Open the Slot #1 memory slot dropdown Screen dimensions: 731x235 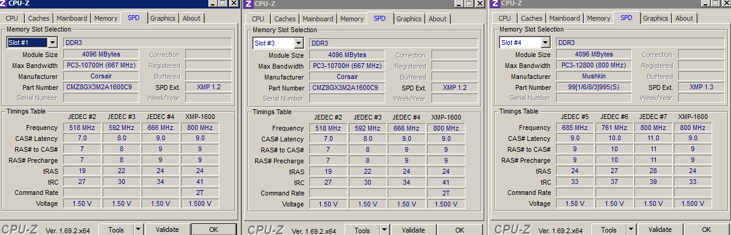tap(52, 43)
